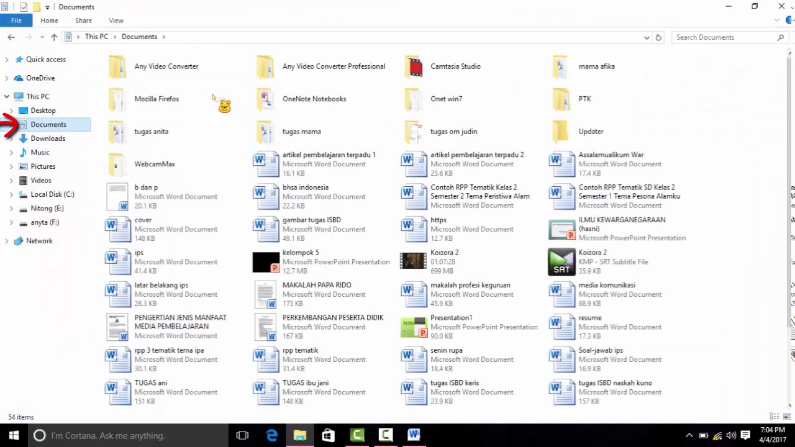This screenshot has width=795, height=447.
Task: Click This PC in the address breadcrumb
Action: click(x=96, y=37)
